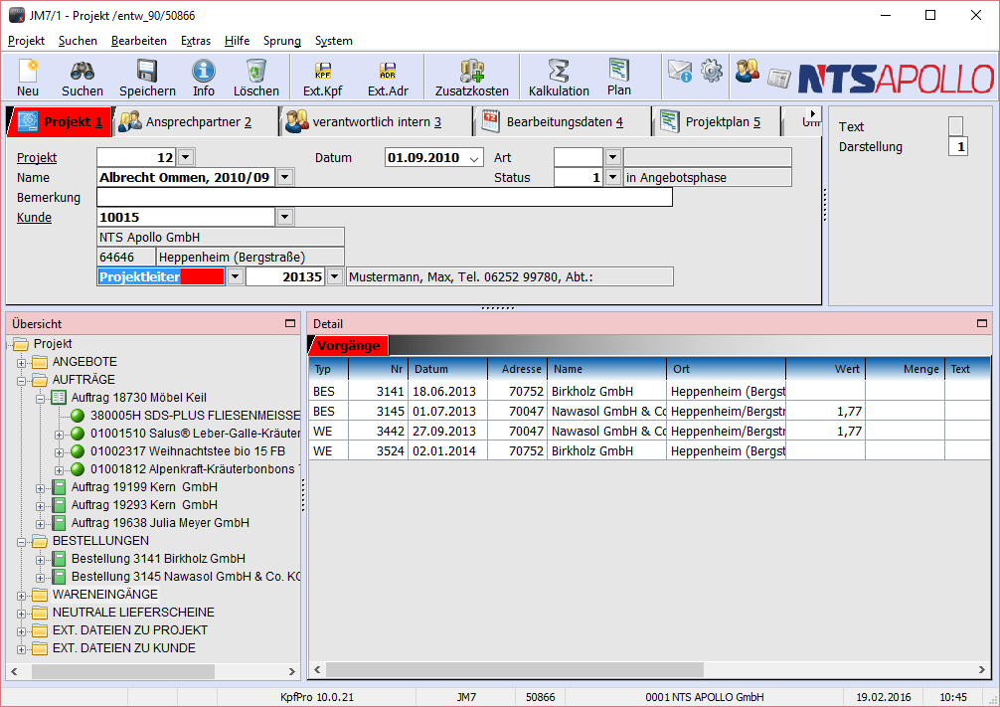Open the Projektleiter role dropdown
The image size is (1000, 707).
point(236,276)
